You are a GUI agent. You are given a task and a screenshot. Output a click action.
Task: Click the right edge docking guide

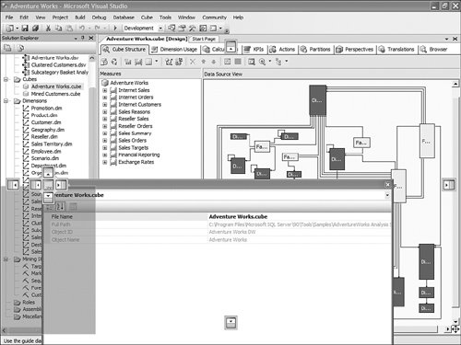coord(449,185)
